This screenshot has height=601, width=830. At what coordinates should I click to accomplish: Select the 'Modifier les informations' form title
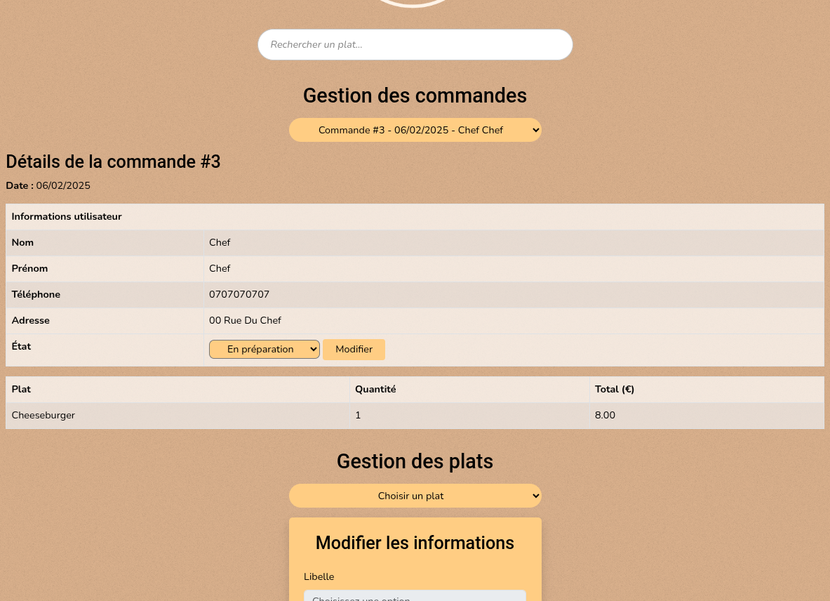415,543
